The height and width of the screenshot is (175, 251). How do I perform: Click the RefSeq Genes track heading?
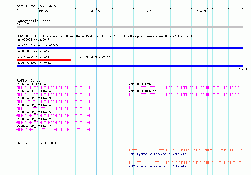[x=28, y=81]
